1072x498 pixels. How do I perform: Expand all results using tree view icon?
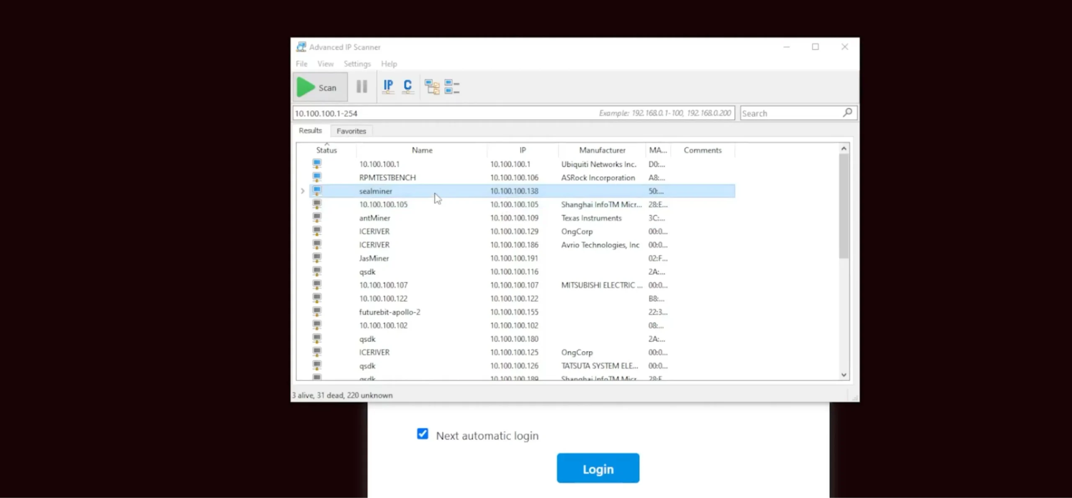point(432,87)
